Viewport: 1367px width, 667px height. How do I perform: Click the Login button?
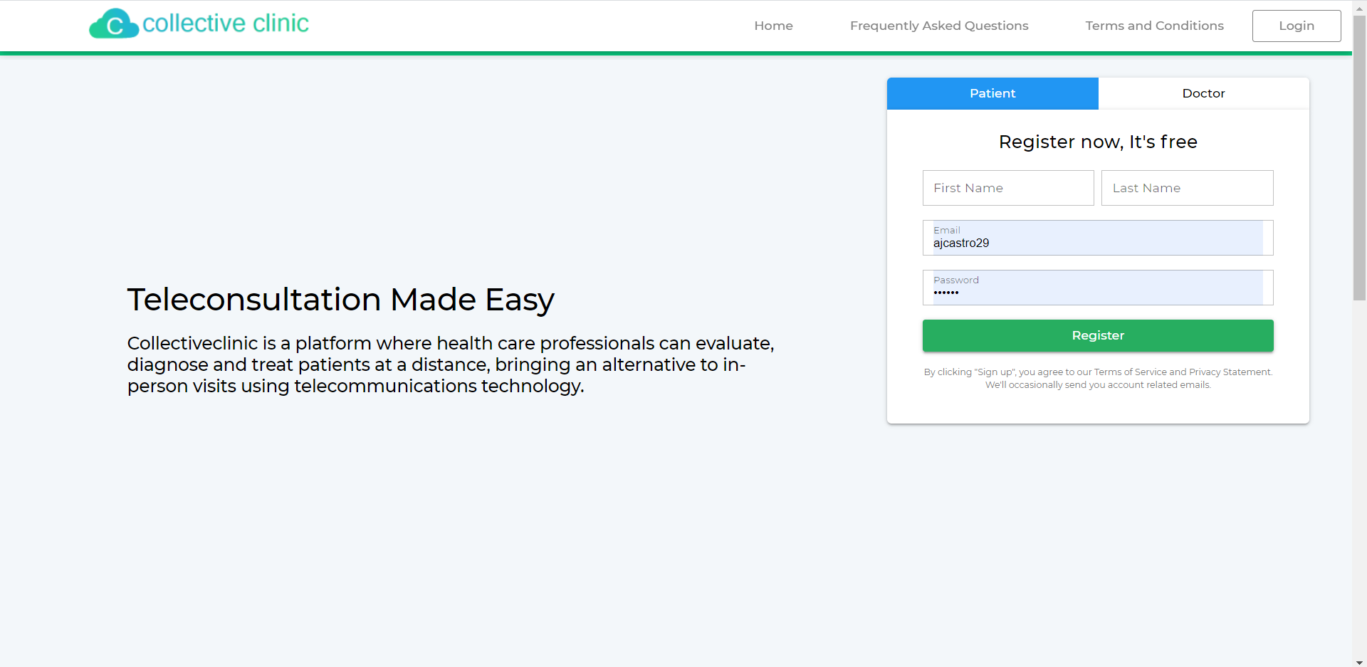point(1296,26)
